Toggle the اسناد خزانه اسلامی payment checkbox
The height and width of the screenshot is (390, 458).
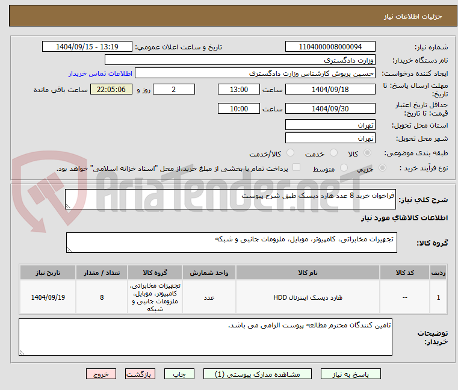tap(296, 167)
